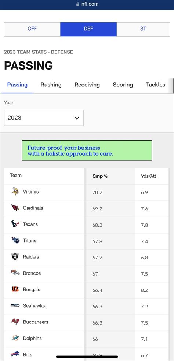Open the holistic approach to care ad
The height and width of the screenshot is (361, 174).
pyautogui.click(x=87, y=151)
